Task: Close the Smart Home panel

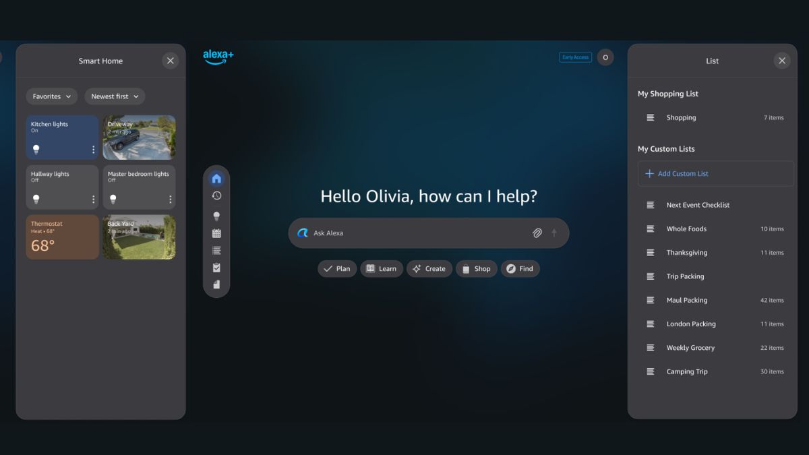Action: (171, 61)
